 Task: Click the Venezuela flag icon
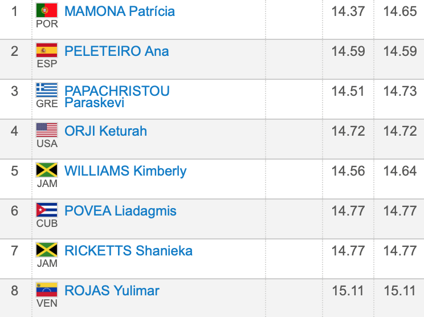[x=47, y=290]
